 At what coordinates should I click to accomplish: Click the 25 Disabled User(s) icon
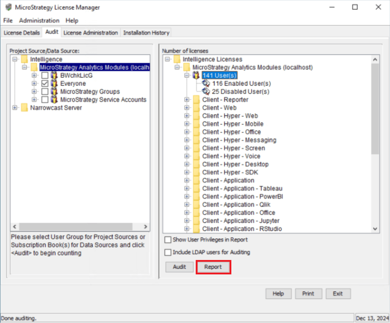[206, 91]
